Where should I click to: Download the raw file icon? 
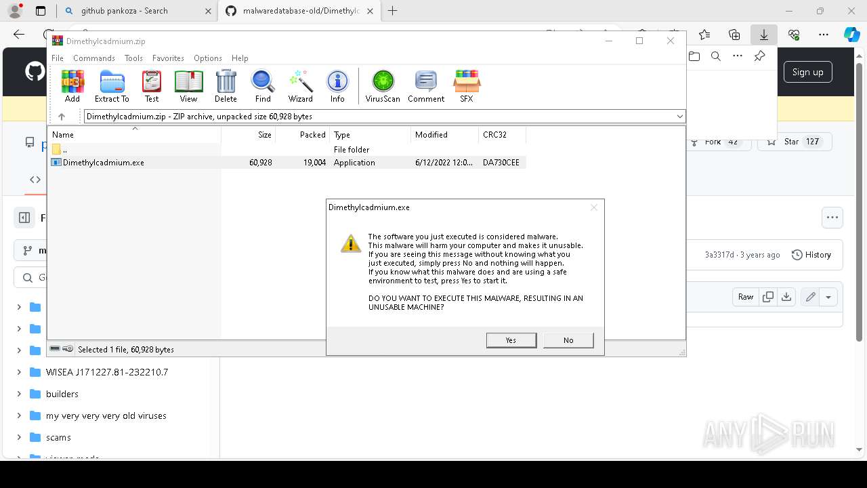coord(786,297)
